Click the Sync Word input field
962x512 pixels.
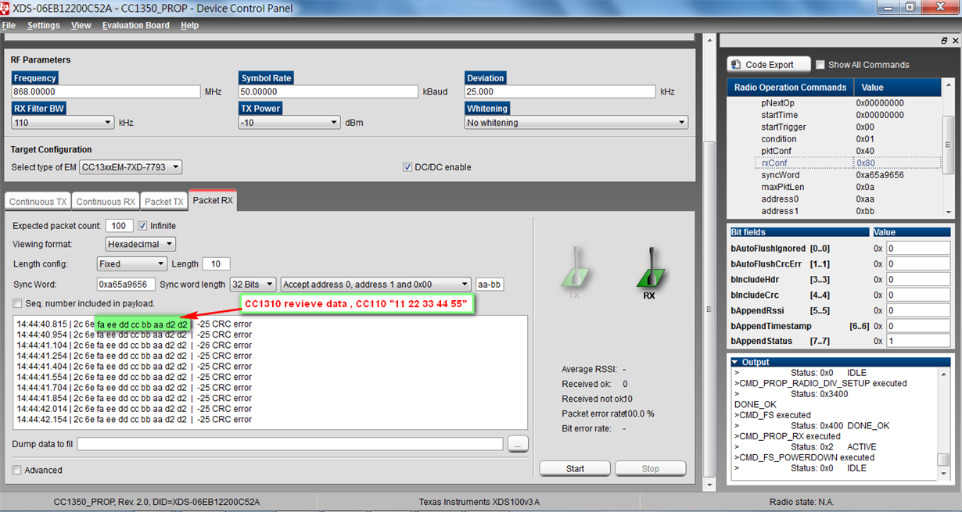point(126,285)
